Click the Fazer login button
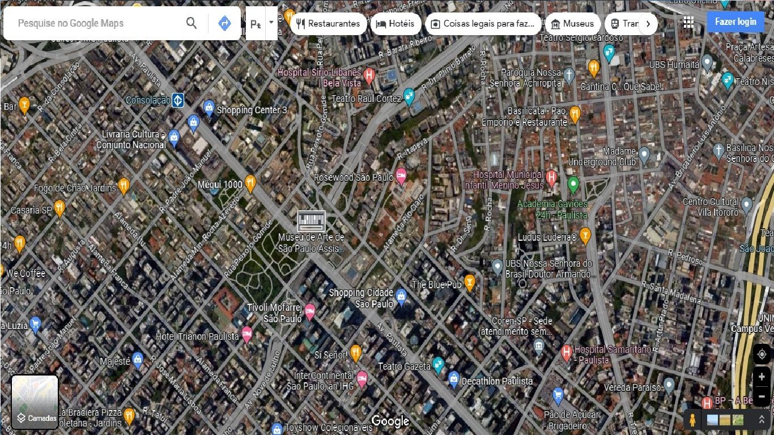Viewport: 774px width, 435px height. click(x=735, y=22)
